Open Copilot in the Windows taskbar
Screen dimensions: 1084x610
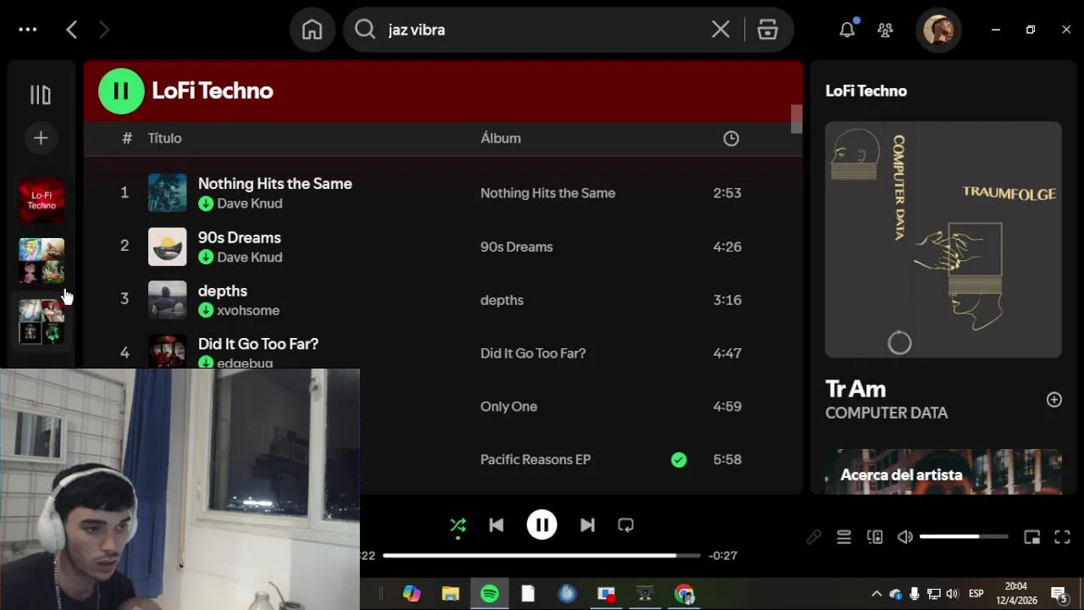pyautogui.click(x=412, y=594)
